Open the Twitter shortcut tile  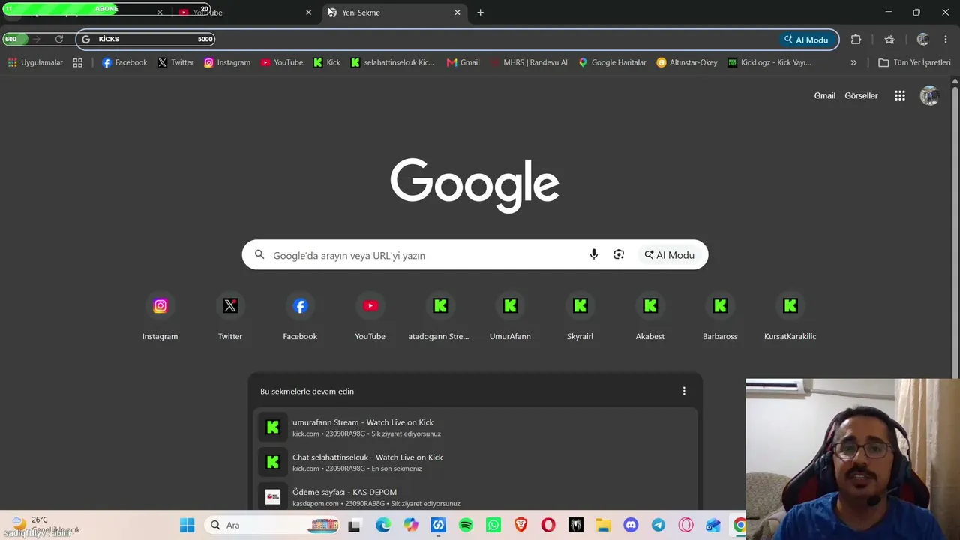pyautogui.click(x=230, y=316)
